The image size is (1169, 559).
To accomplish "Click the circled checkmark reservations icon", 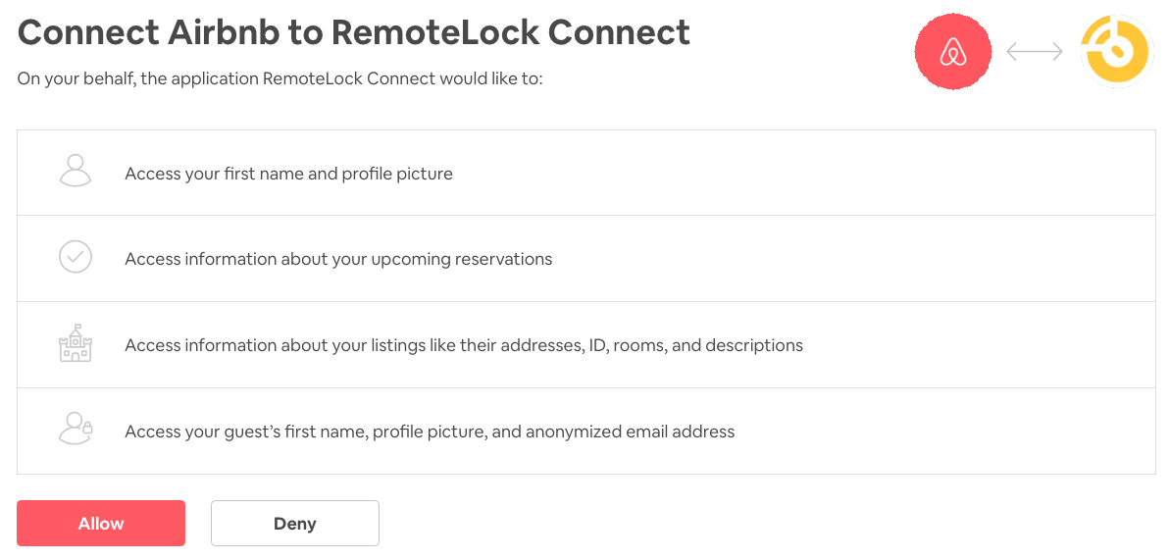I will coord(76,258).
